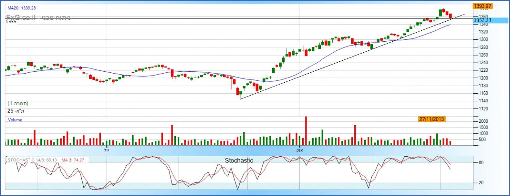This screenshot has width=510, height=196.
Task: Click the orange 1393.97 price tag
Action: 482,6
